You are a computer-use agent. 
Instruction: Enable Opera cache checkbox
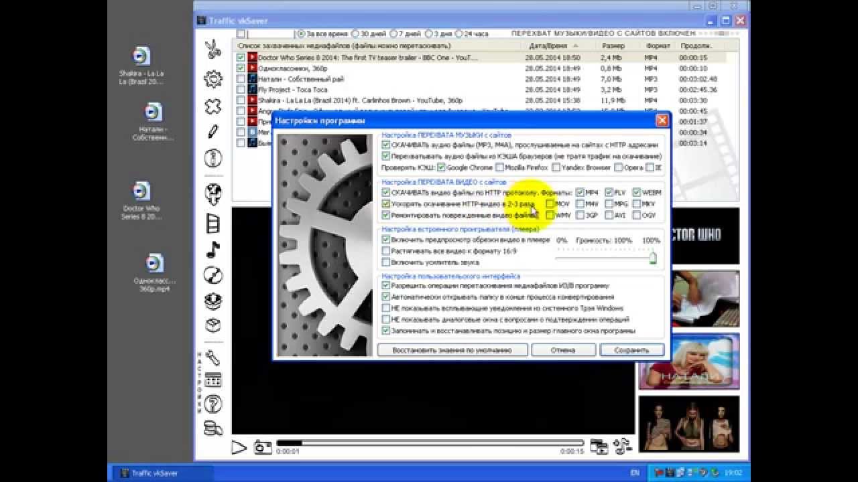[619, 167]
